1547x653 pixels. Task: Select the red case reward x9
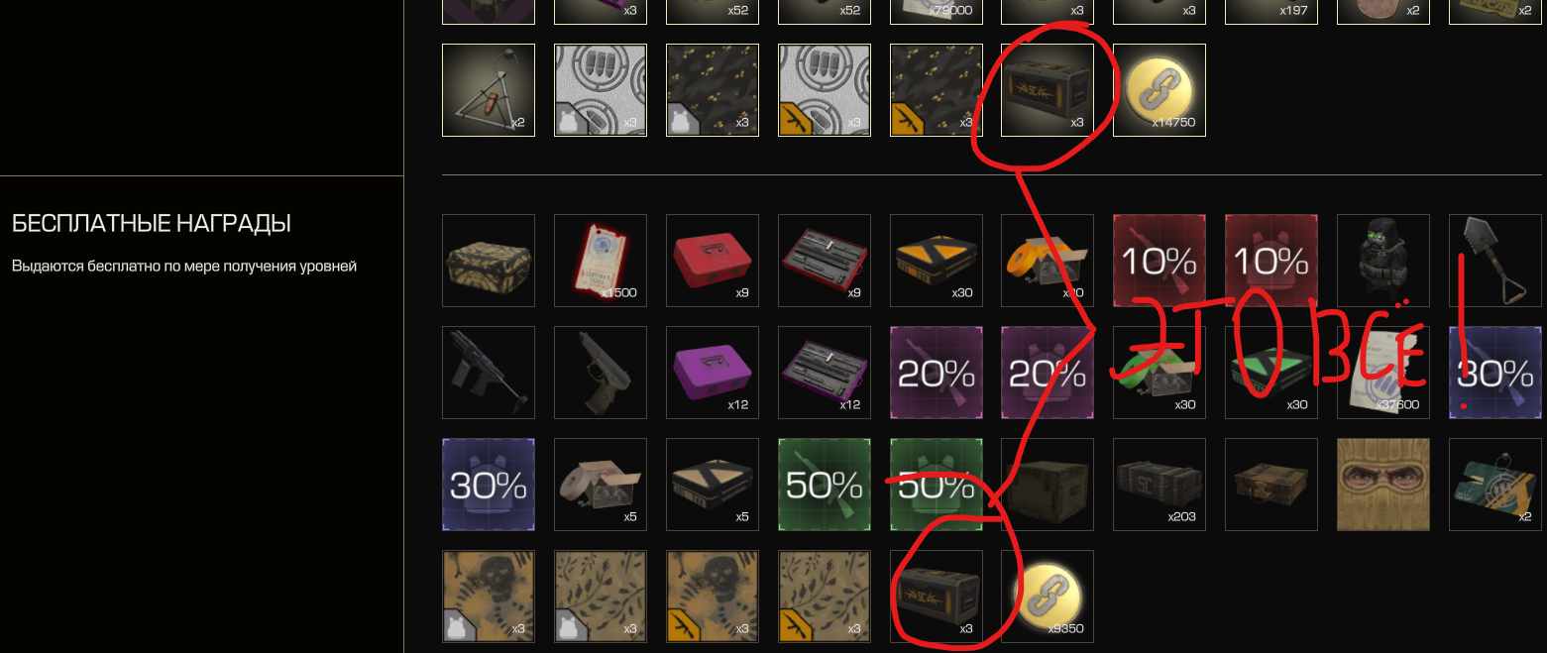(713, 261)
